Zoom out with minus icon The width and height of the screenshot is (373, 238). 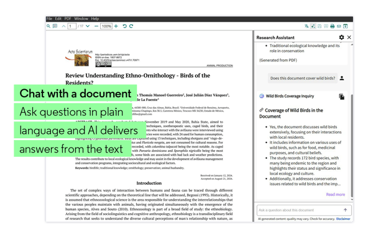(96, 26)
